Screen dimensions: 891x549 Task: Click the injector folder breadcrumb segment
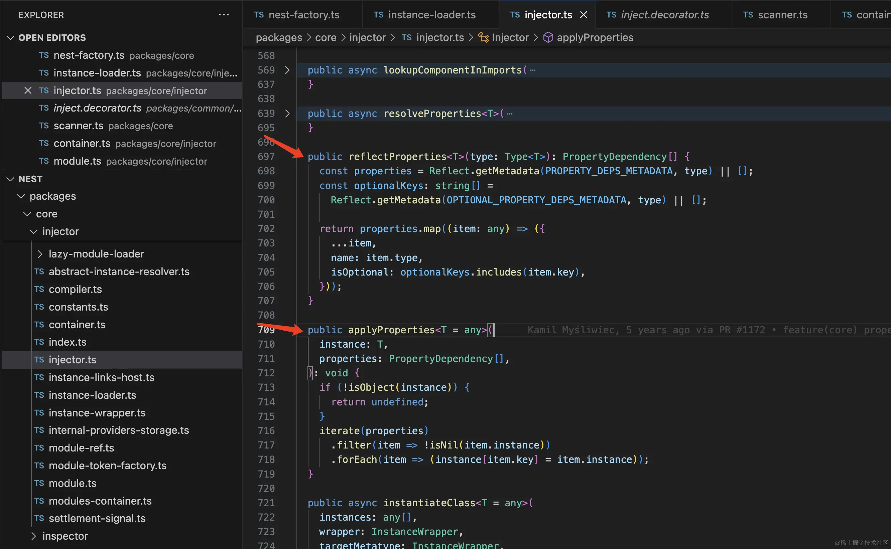click(367, 37)
